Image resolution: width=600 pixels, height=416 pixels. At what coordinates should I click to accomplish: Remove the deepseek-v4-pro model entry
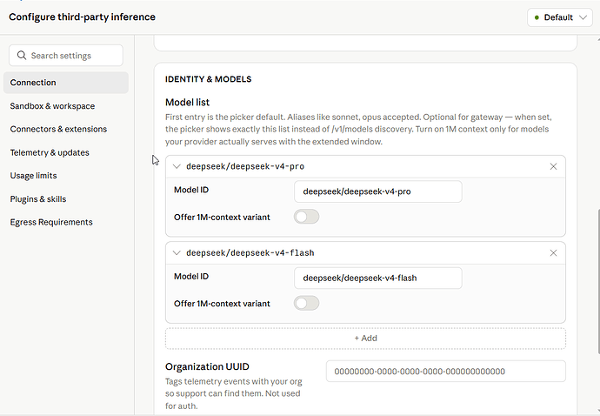[x=553, y=166]
